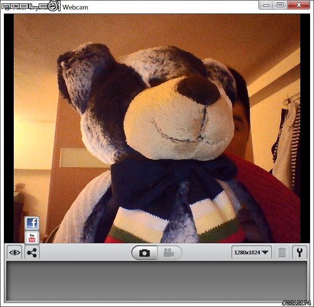Viewport: 314px width, 307px height.
Task: Select the photo camera capture mode
Action: pyautogui.click(x=144, y=253)
